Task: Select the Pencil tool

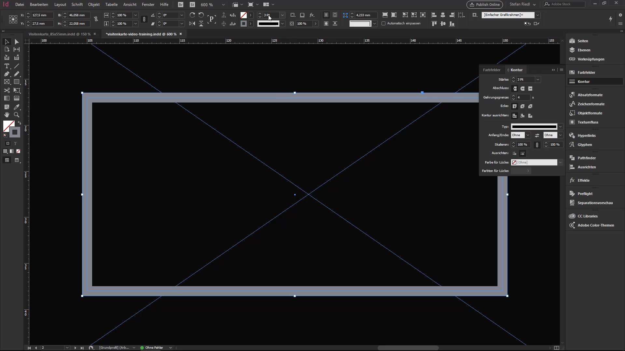Action: 17,74
